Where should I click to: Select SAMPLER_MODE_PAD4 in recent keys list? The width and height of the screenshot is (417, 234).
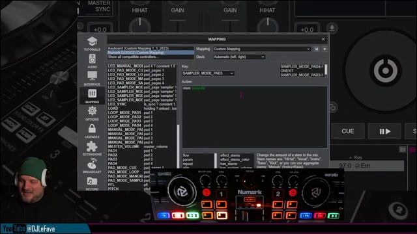302,66
